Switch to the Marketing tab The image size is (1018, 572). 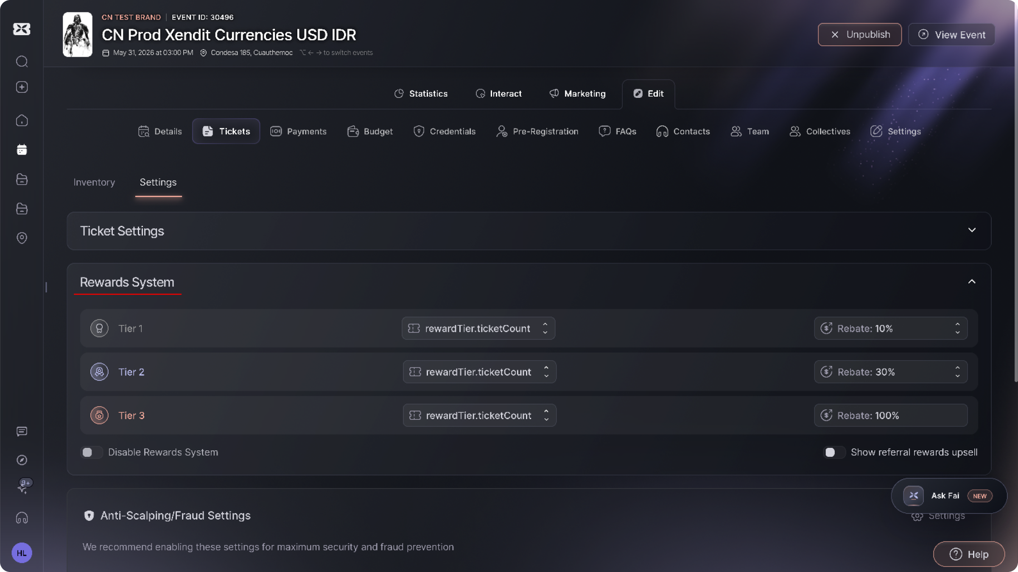coord(578,94)
